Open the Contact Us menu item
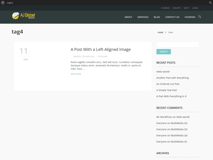213x160 pixels. [172, 17]
